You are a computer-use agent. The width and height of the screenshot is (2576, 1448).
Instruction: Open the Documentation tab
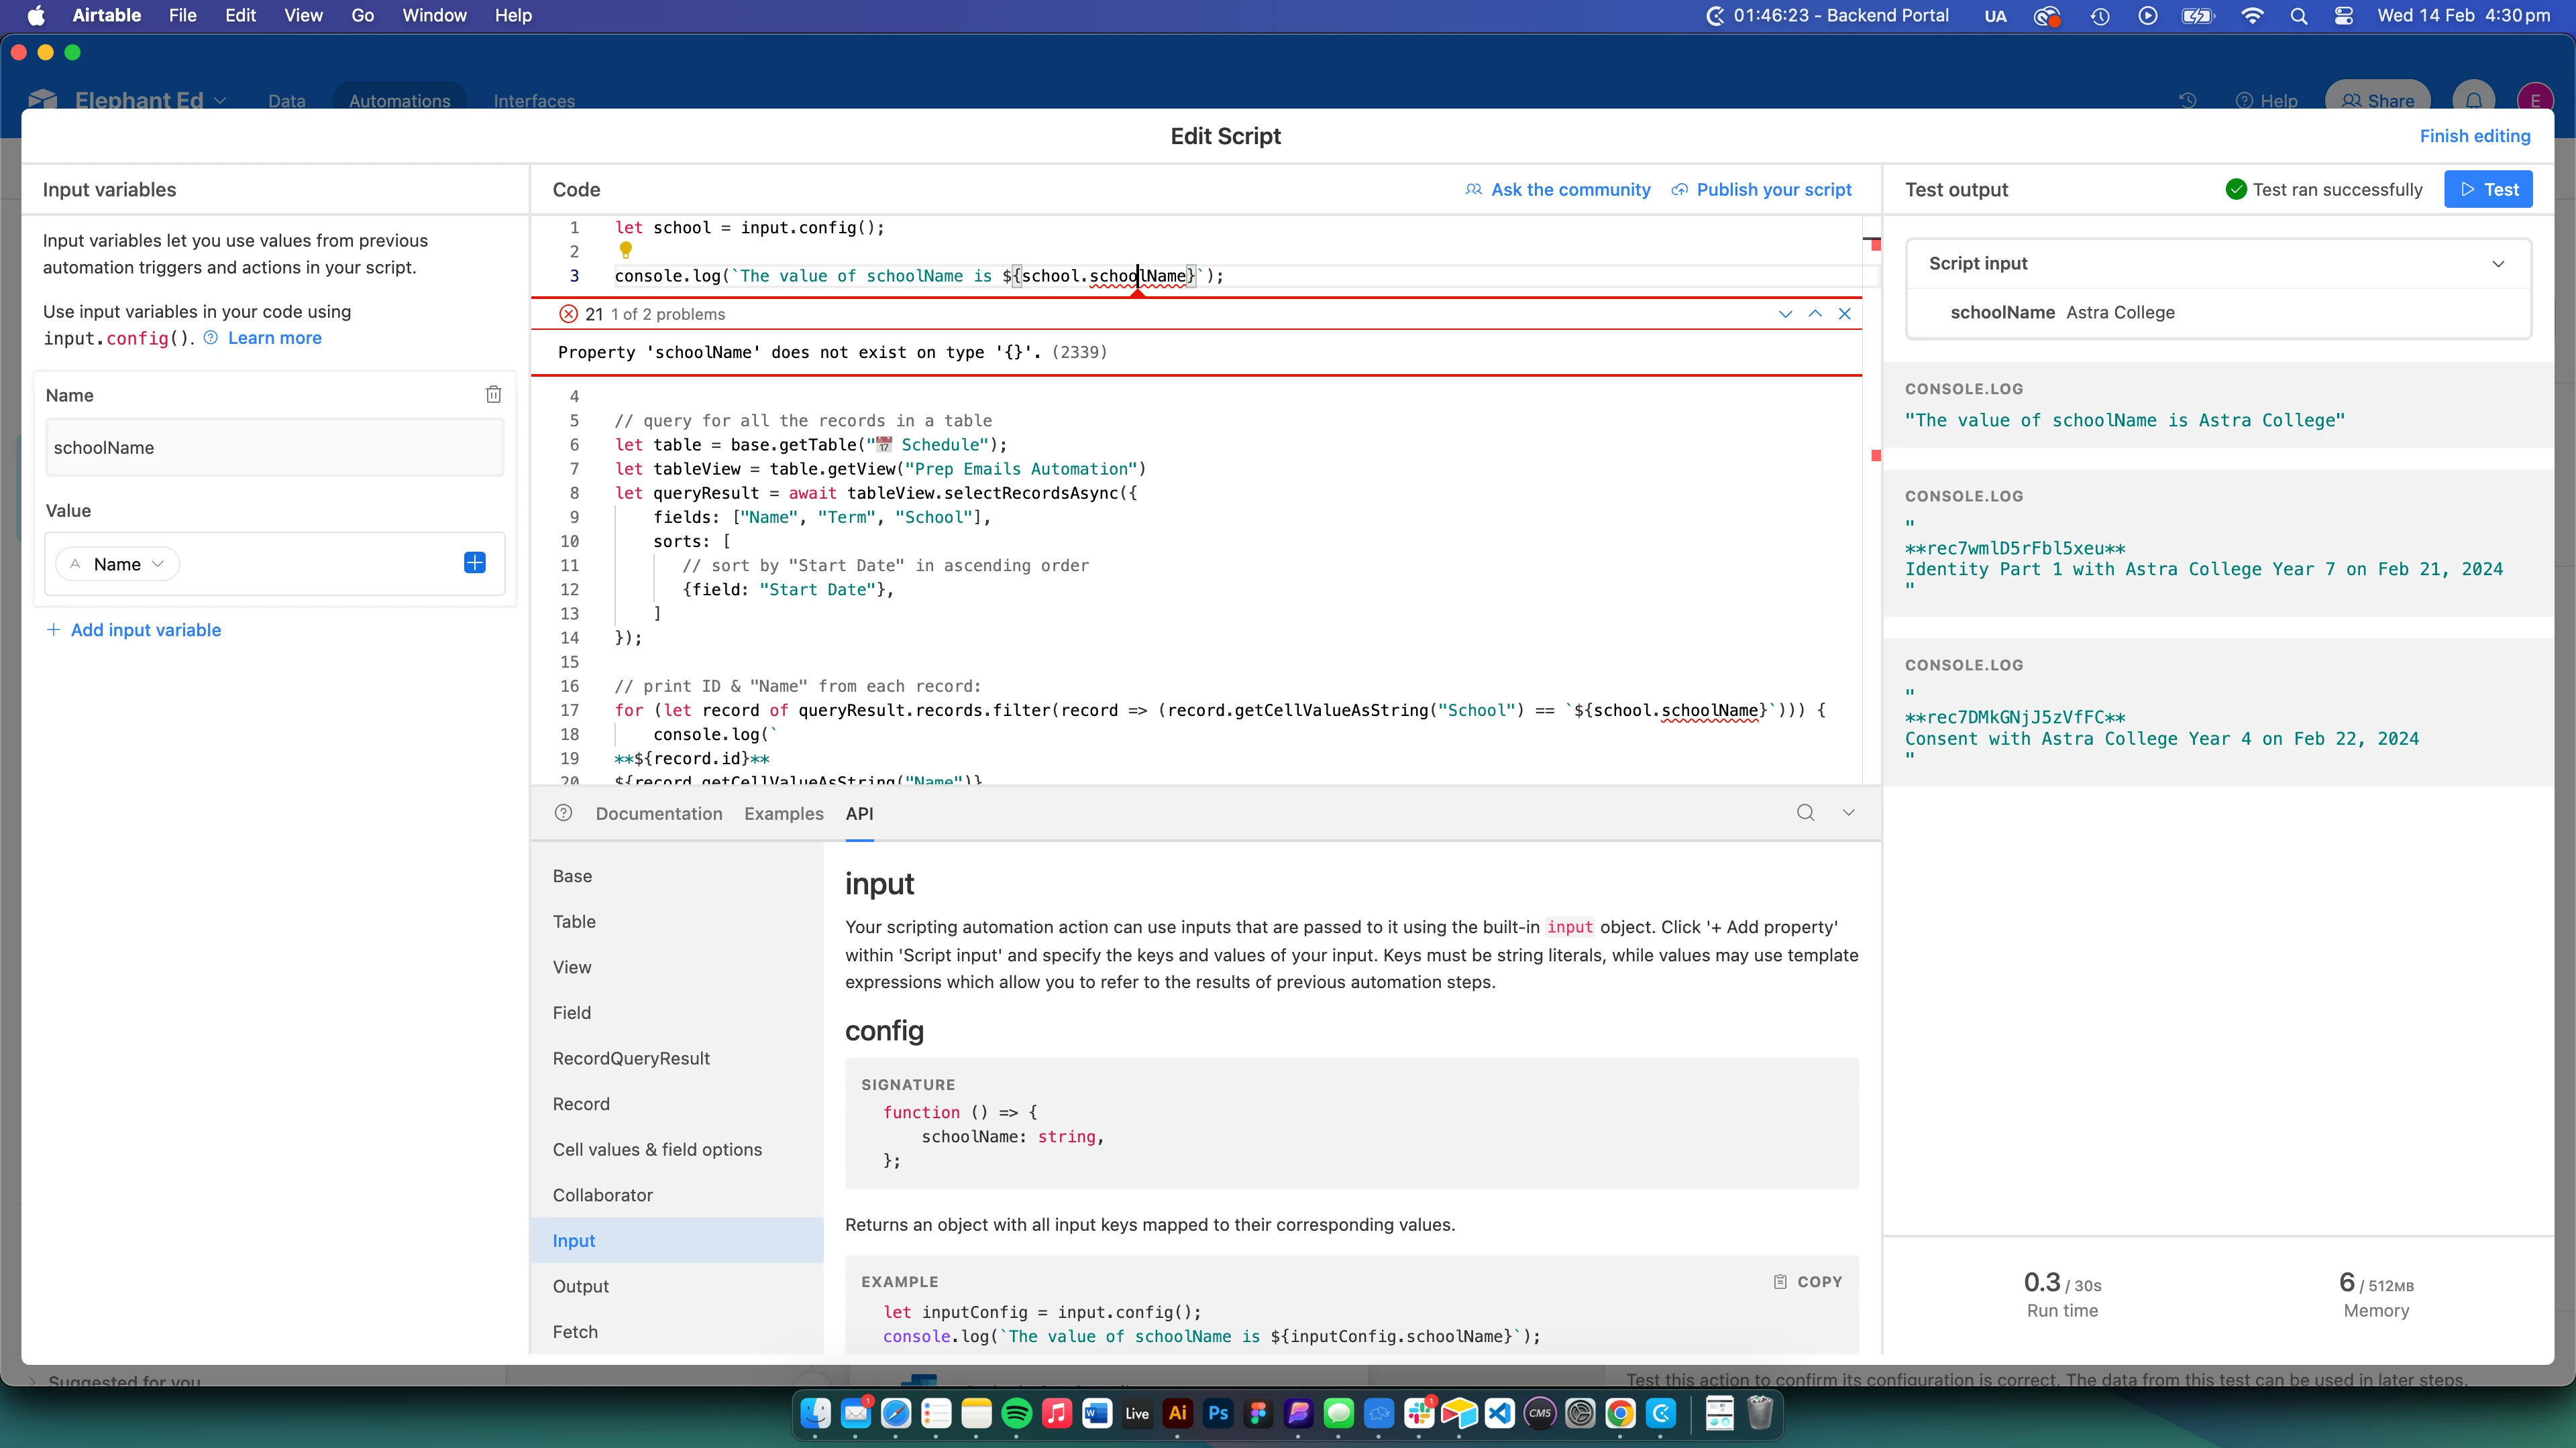tap(659, 813)
